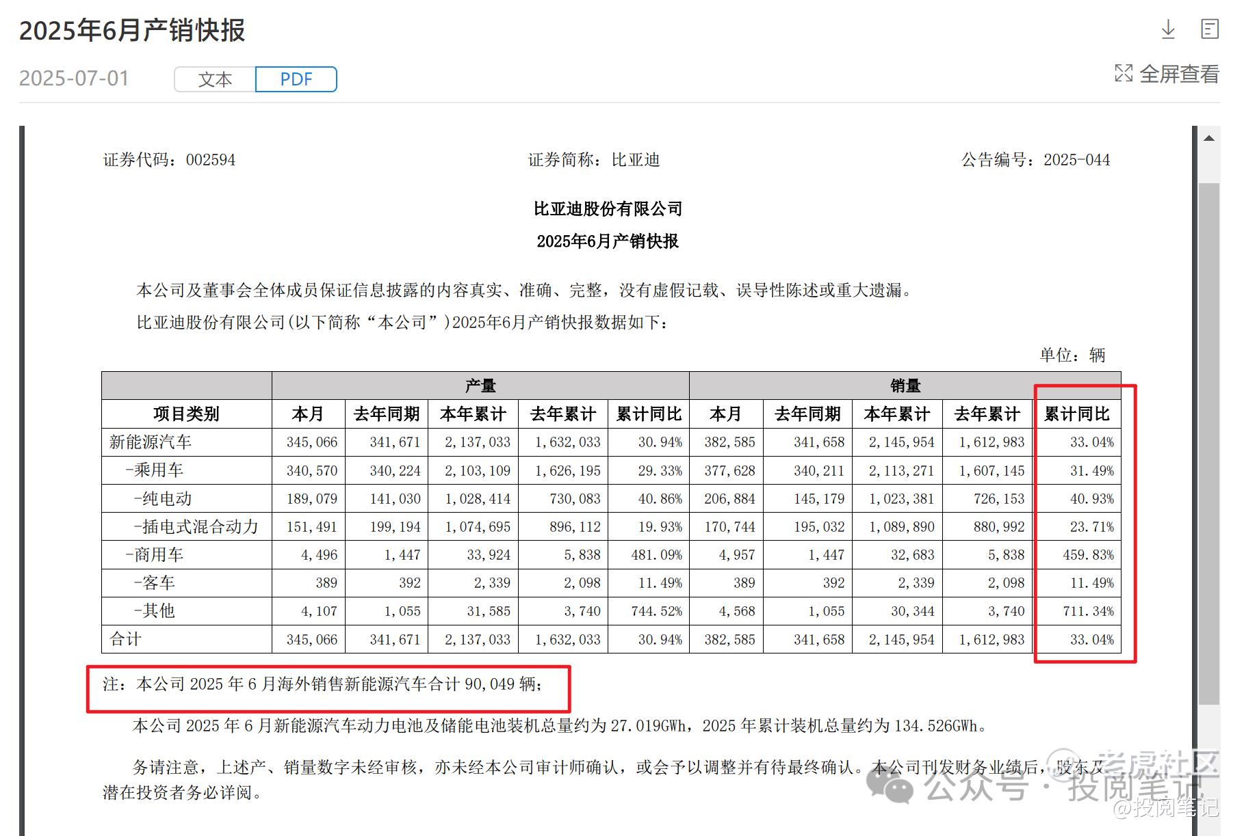Click the 产量 table header

click(480, 386)
